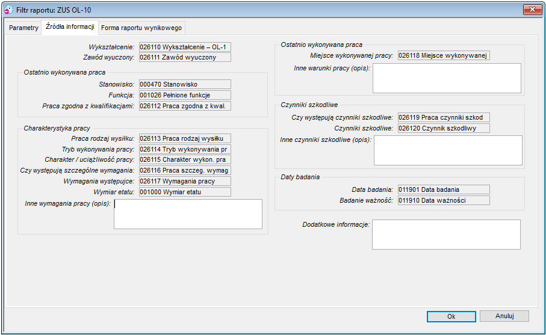Screen dimensions: 546x335
Task: Click the window title Filtr raportu: ZUS OL-10
Action: tap(54, 10)
